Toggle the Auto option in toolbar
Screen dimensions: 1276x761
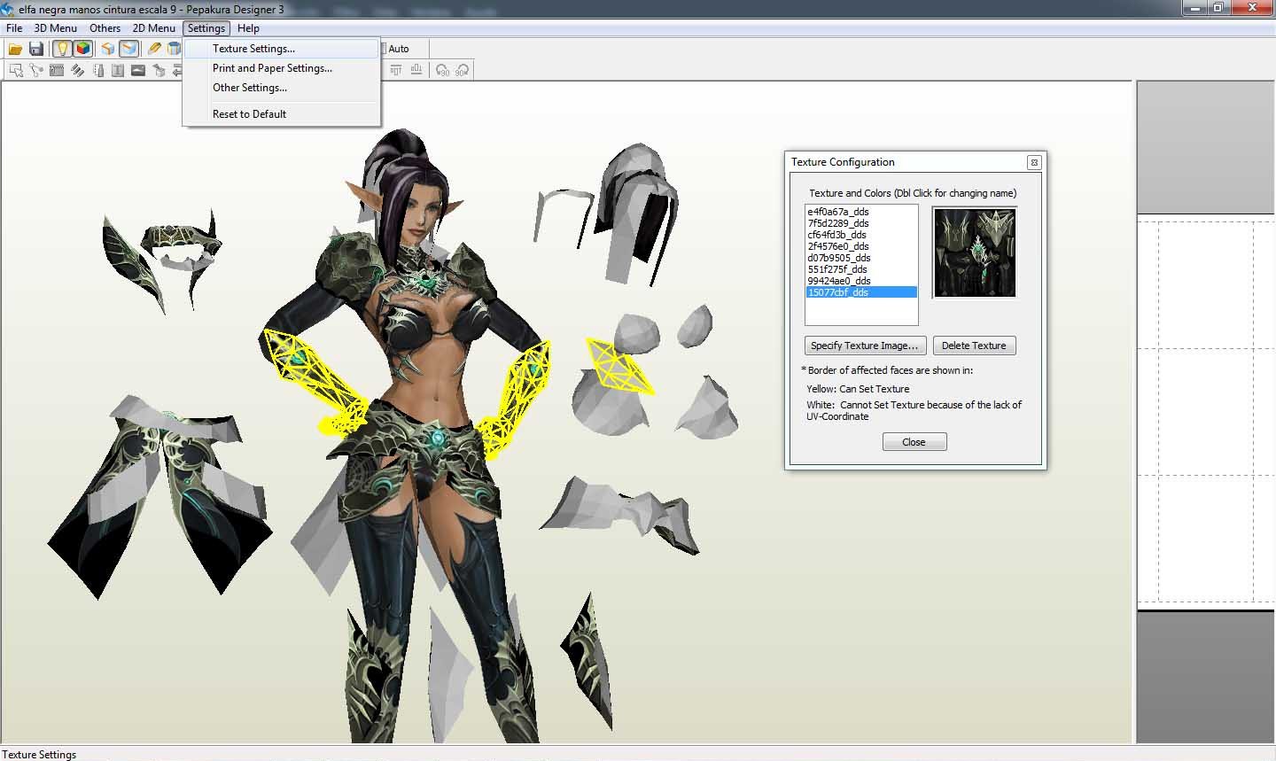tap(396, 49)
